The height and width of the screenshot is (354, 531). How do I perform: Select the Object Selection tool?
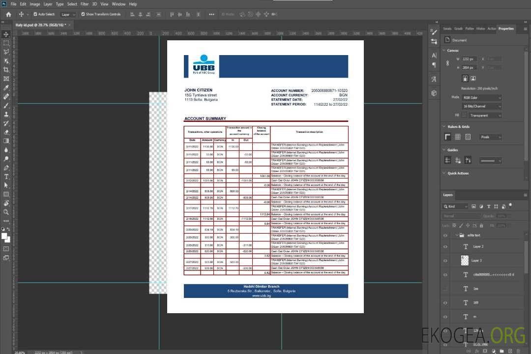click(x=6, y=61)
